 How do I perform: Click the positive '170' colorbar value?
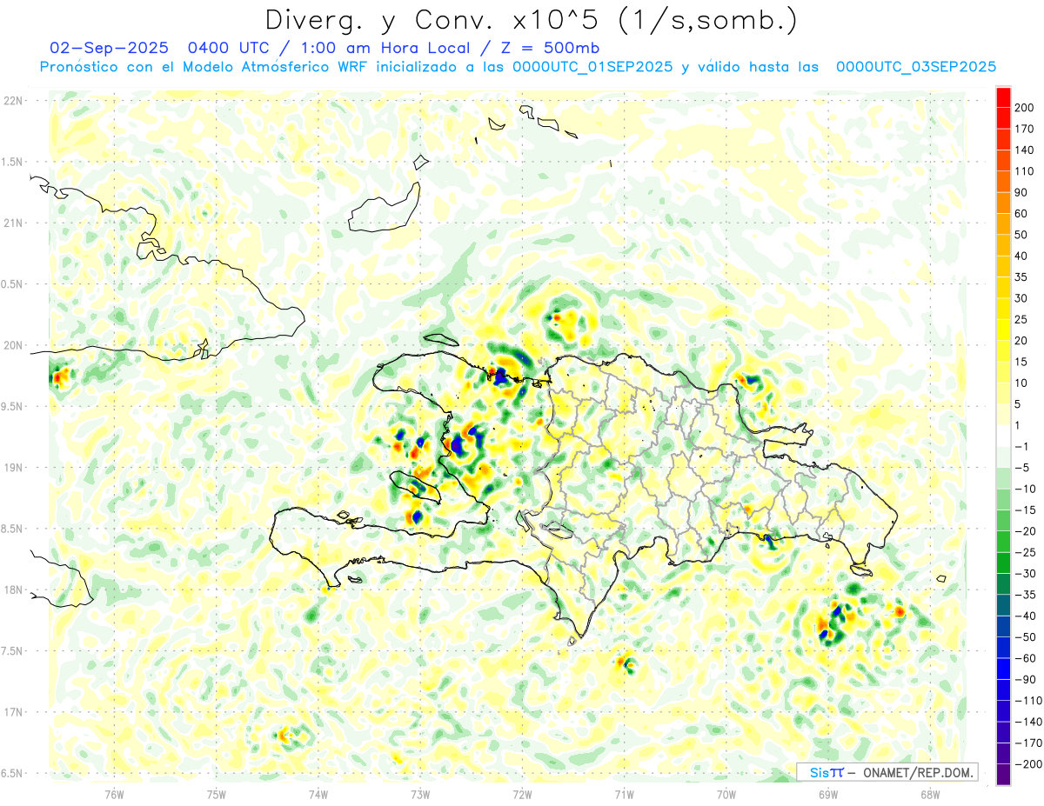coord(1024,129)
